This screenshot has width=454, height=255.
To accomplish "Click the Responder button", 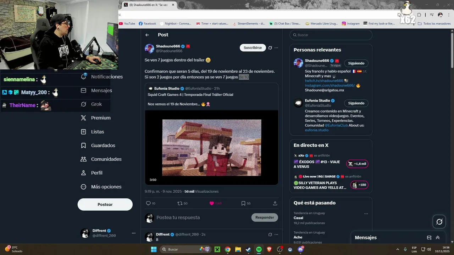I will click(265, 217).
